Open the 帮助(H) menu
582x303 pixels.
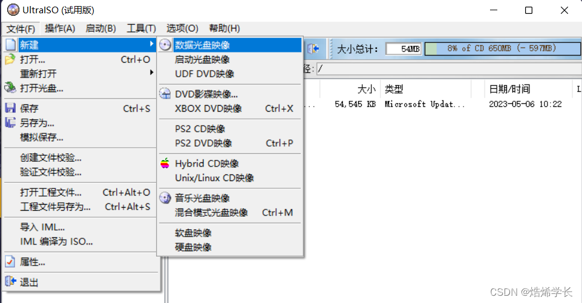[224, 28]
